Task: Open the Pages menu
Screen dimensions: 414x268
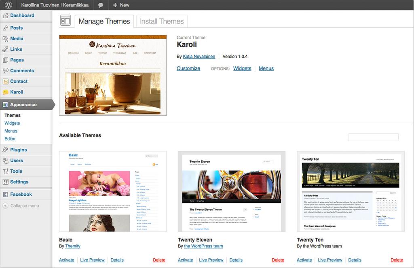Action: pyautogui.click(x=17, y=60)
